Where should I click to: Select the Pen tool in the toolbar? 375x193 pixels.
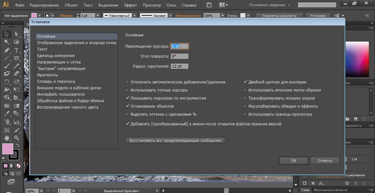click(x=6, y=50)
